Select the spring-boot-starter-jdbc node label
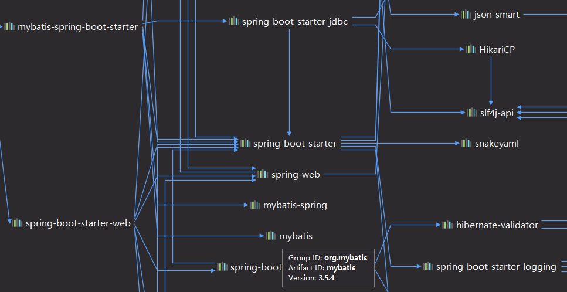Image resolution: width=567 pixels, height=292 pixels. pos(295,22)
